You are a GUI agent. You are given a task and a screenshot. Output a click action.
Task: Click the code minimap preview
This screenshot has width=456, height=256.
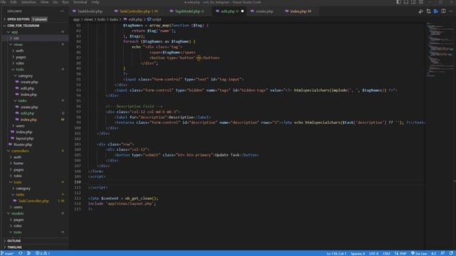(440, 49)
